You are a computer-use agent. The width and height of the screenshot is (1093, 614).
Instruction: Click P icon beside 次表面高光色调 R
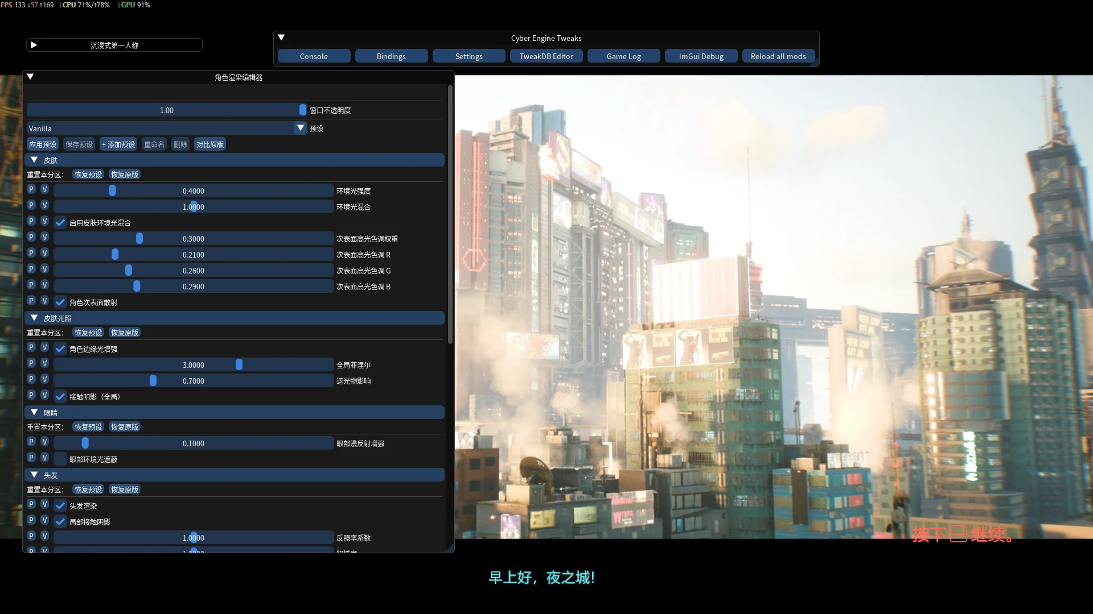[x=31, y=253]
